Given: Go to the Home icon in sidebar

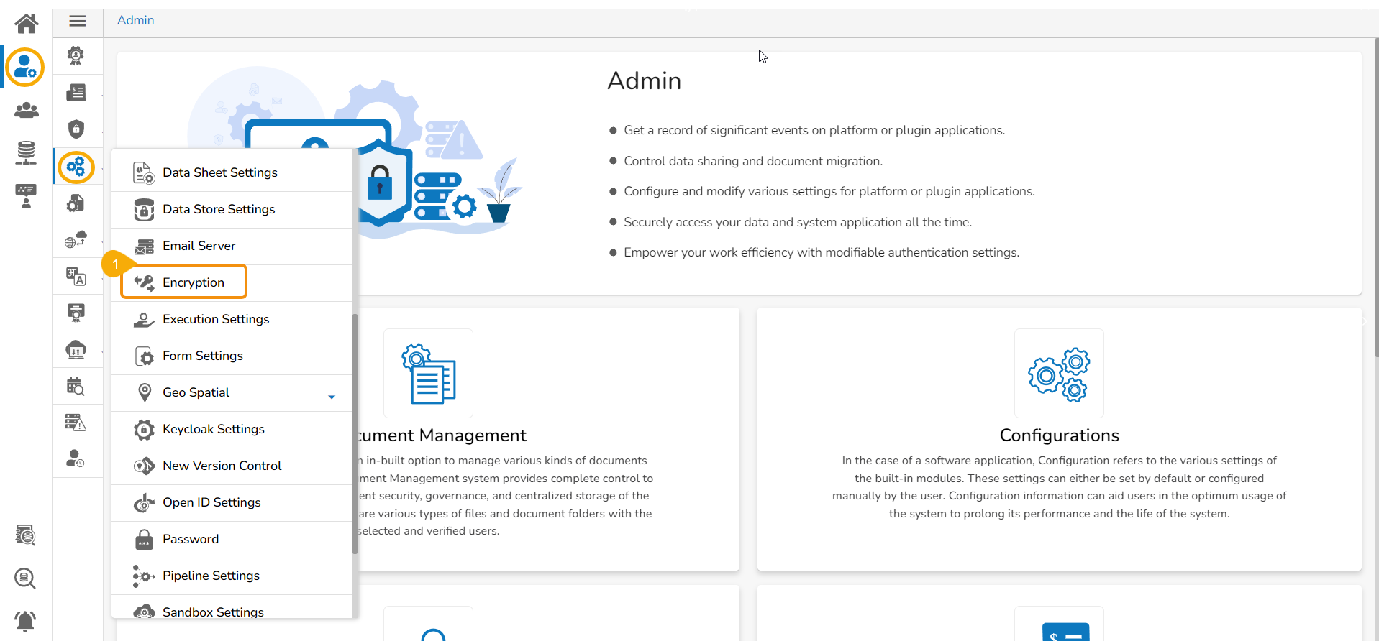Looking at the screenshot, I should (x=27, y=24).
